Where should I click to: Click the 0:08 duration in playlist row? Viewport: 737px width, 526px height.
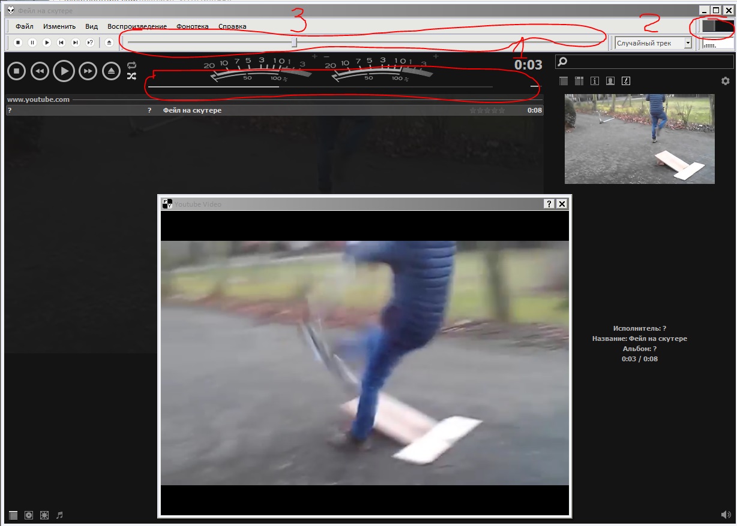click(535, 110)
